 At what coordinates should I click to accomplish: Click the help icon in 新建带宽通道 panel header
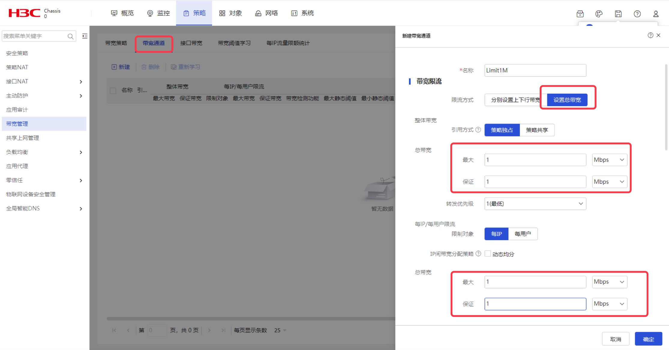tap(650, 35)
